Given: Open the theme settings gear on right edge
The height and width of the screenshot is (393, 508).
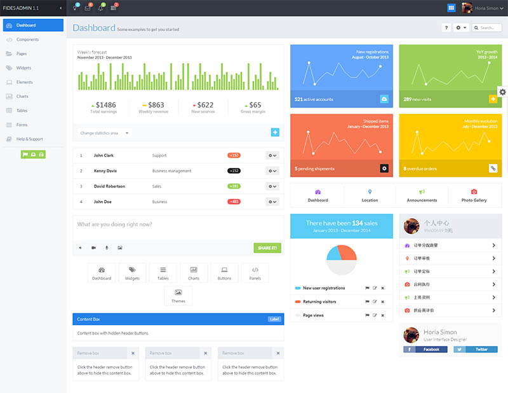Looking at the screenshot, I should click(502, 92).
